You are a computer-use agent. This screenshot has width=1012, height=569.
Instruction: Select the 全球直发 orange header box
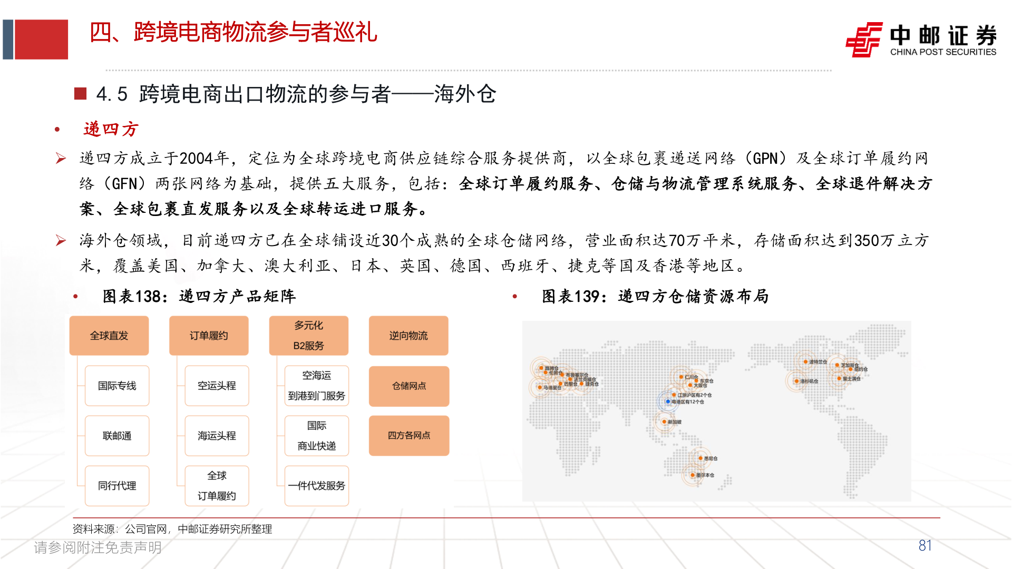(x=109, y=336)
